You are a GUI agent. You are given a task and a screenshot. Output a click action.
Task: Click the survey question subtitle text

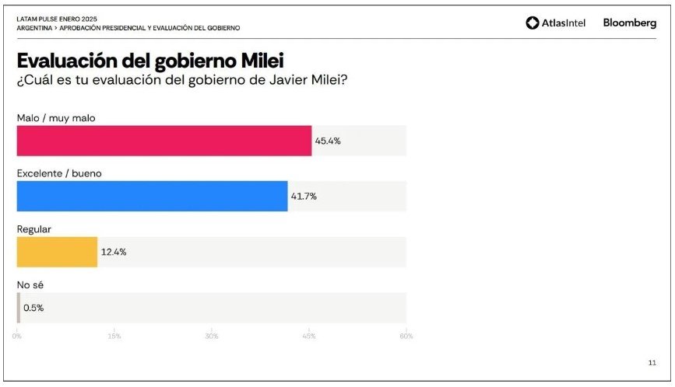click(x=182, y=81)
